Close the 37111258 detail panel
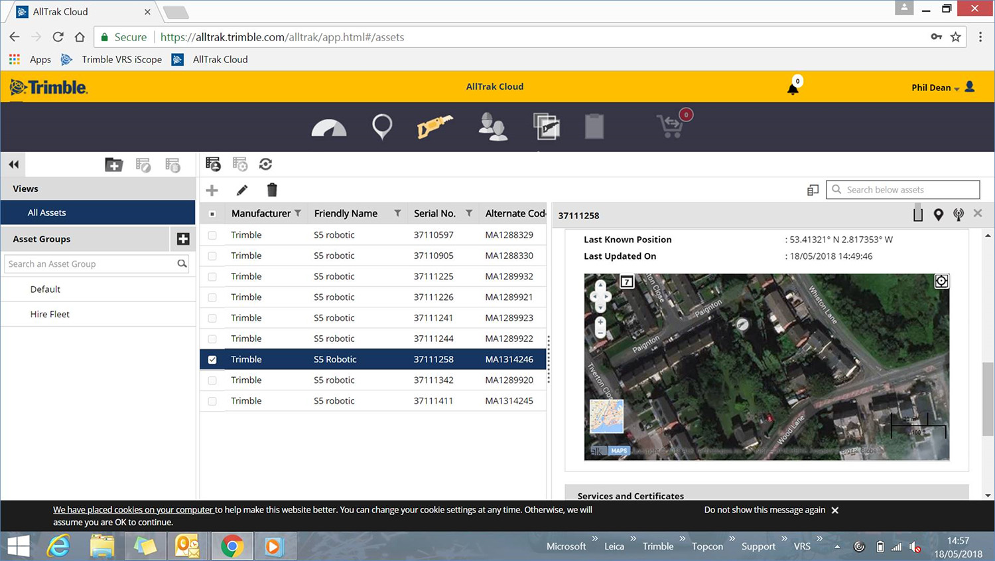This screenshot has width=995, height=561. [x=978, y=213]
